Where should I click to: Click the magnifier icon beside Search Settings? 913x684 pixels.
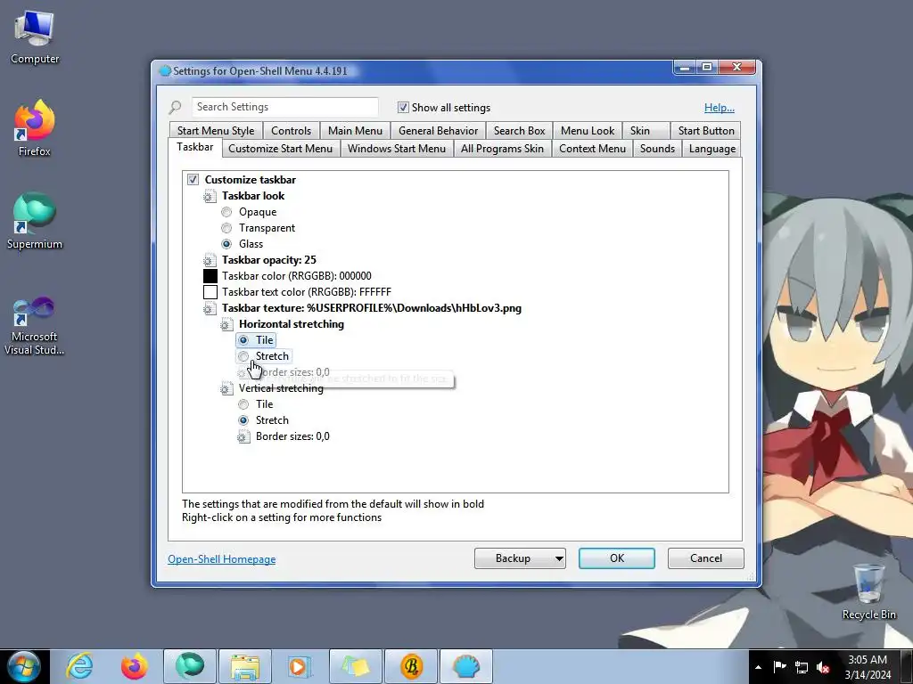[175, 108]
